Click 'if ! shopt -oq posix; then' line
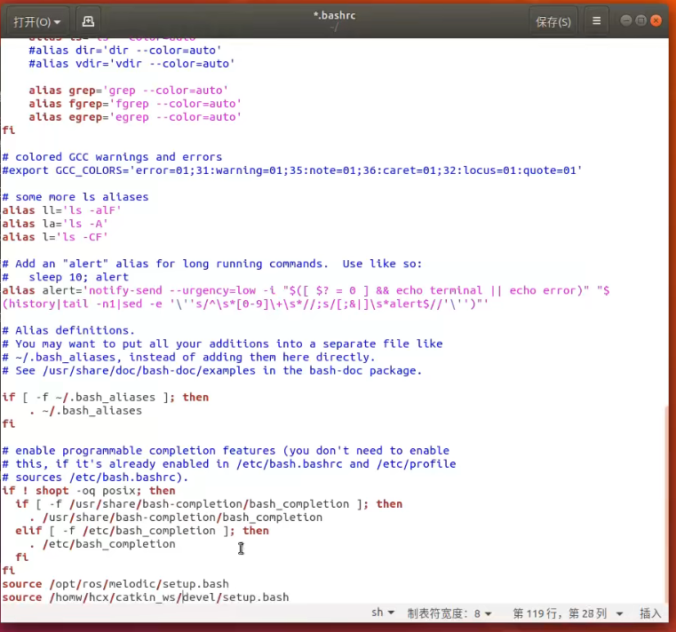Viewport: 676px width, 632px height. click(89, 491)
